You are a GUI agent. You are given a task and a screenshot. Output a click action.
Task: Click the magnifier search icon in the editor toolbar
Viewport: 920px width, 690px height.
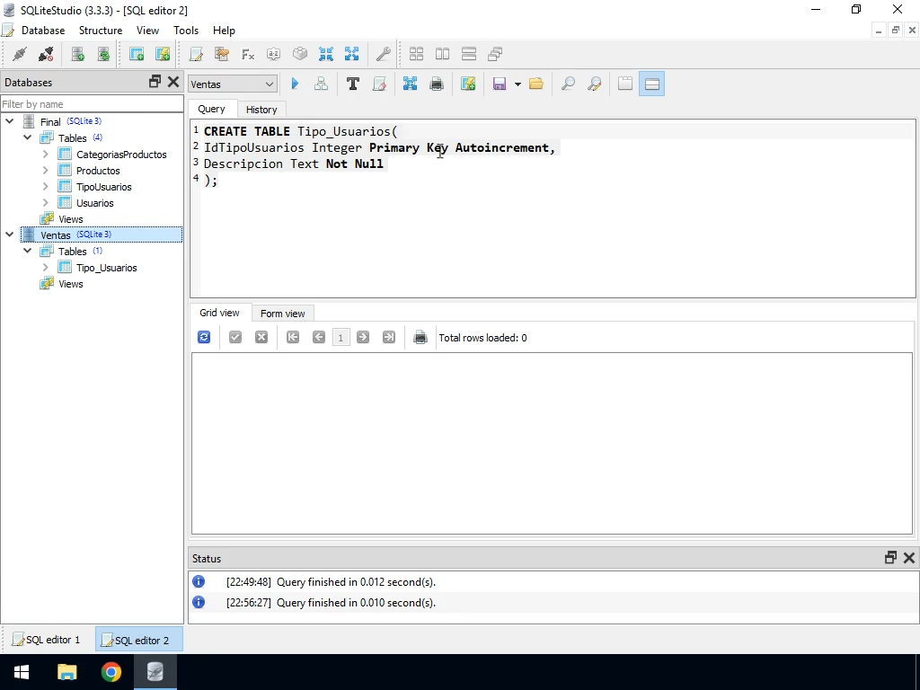pyautogui.click(x=568, y=84)
